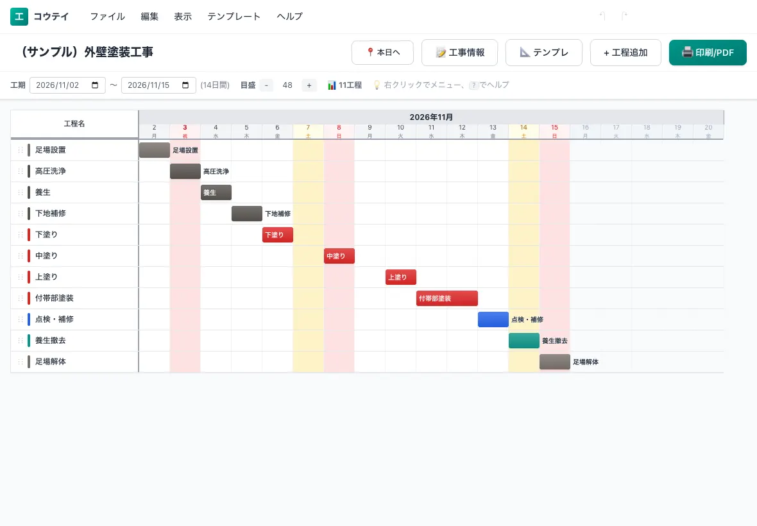Increase scale with the plus button
The height and width of the screenshot is (526, 757).
point(309,85)
